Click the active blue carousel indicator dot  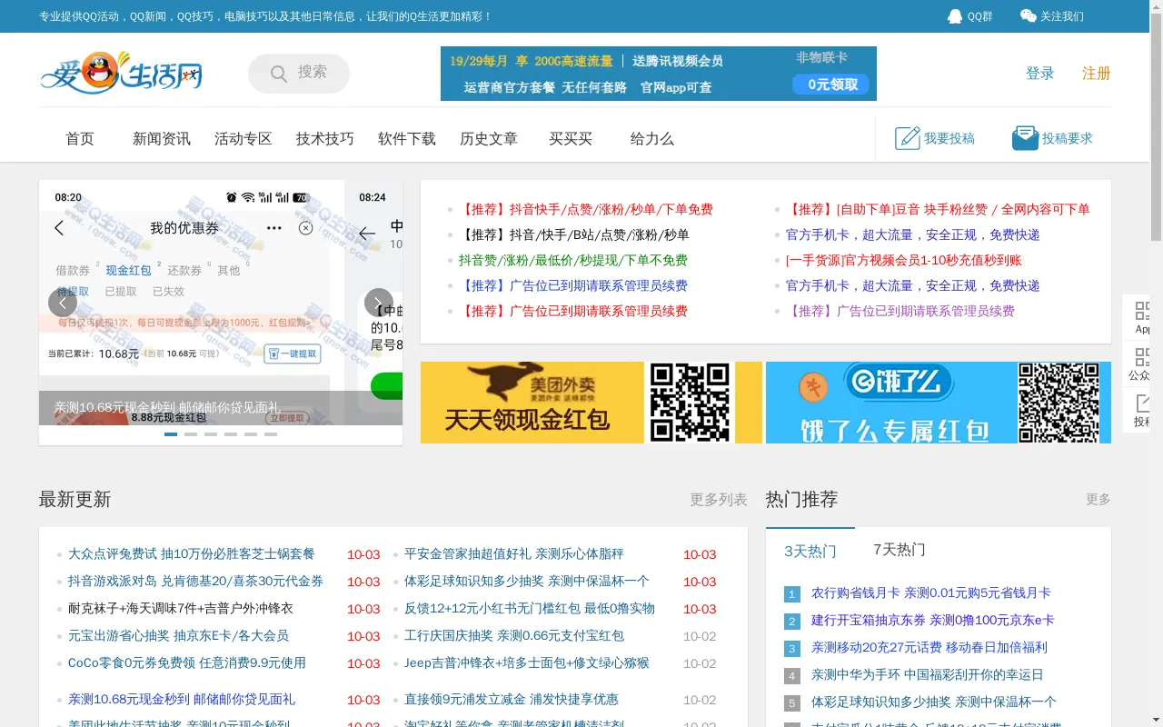point(171,434)
